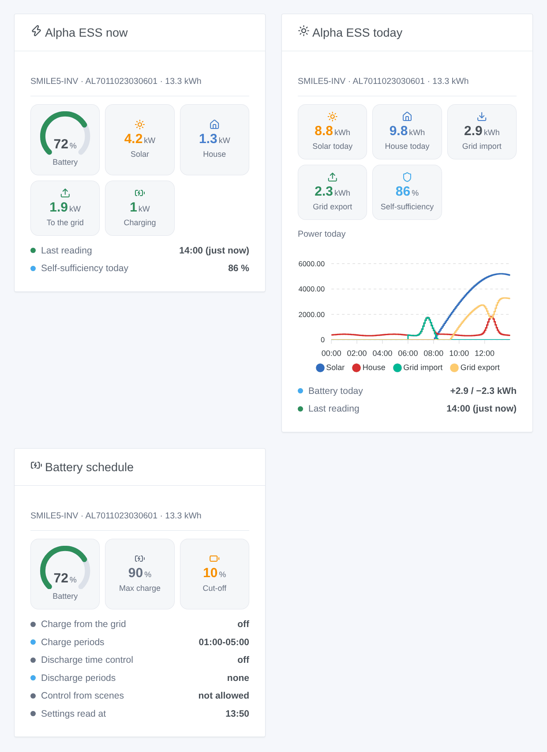Select the 86 % Self-sufficiency tile value
This screenshot has width=547, height=752.
coord(407,191)
